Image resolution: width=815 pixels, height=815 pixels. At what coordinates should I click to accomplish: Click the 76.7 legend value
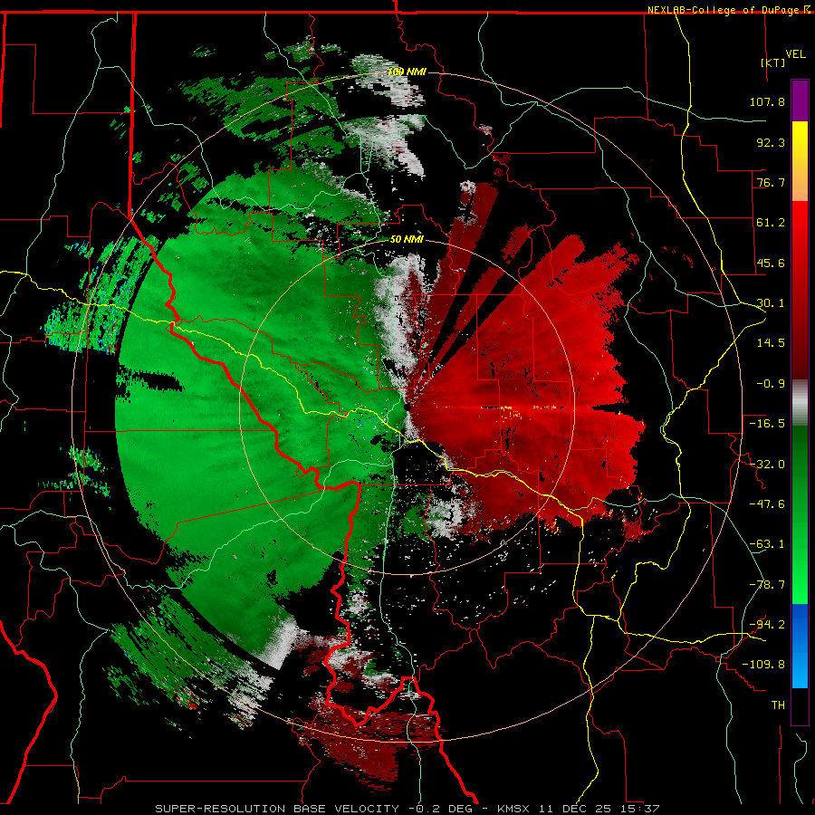[x=771, y=182]
